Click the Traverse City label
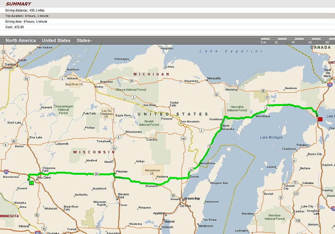This screenshot has height=234, width=335. (289, 187)
